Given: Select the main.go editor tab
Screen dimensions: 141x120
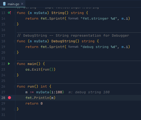Looking at the screenshot, I should point(13,4).
